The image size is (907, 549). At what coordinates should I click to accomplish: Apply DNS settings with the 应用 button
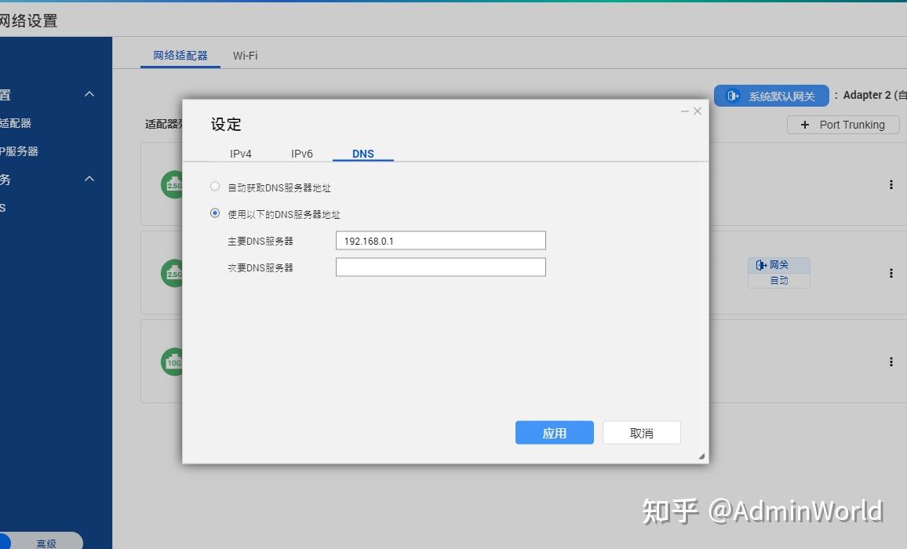[x=554, y=432]
